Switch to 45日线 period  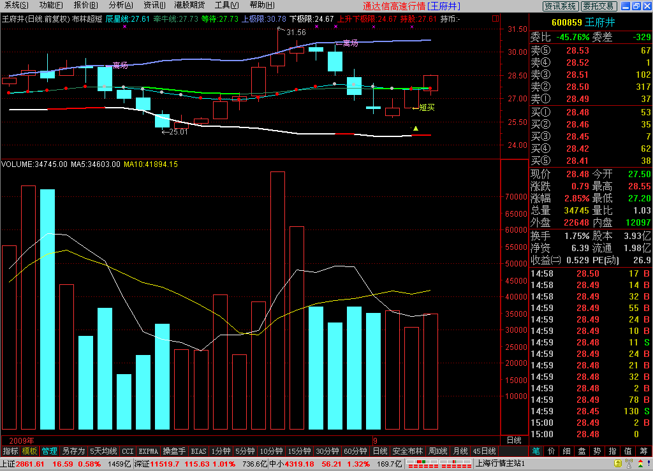(485, 451)
